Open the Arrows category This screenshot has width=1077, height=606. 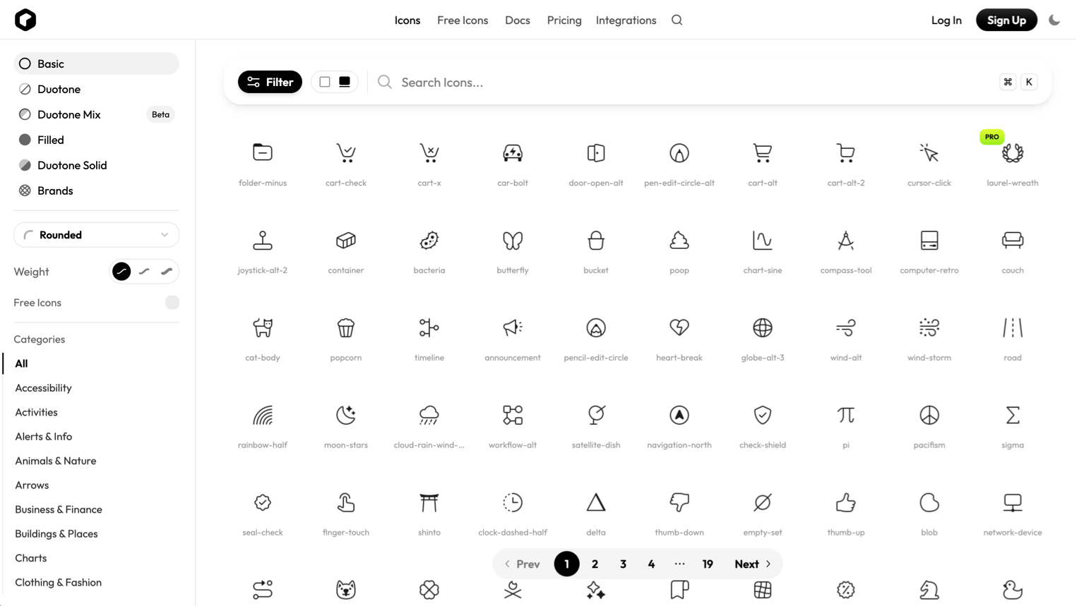32,485
